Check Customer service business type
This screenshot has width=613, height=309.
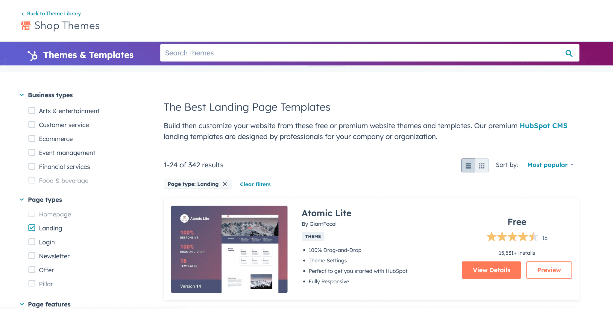click(32, 125)
